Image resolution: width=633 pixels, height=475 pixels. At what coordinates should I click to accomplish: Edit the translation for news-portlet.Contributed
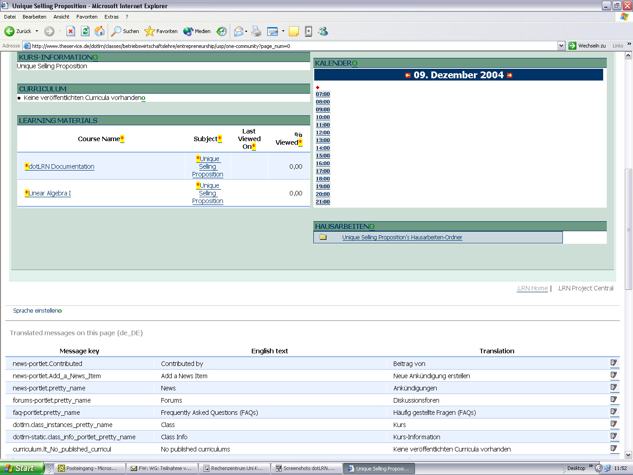tap(614, 362)
